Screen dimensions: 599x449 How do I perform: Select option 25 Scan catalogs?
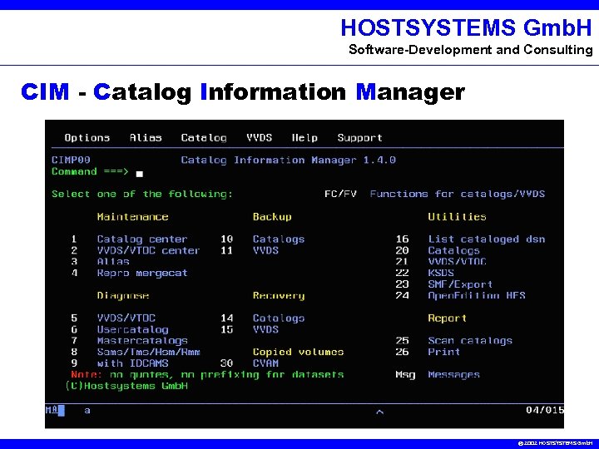pyautogui.click(x=454, y=341)
